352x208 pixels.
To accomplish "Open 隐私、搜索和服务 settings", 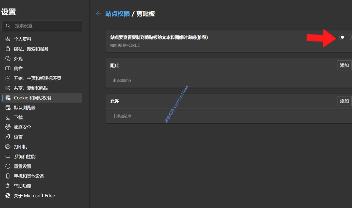I will pyautogui.click(x=42, y=49).
